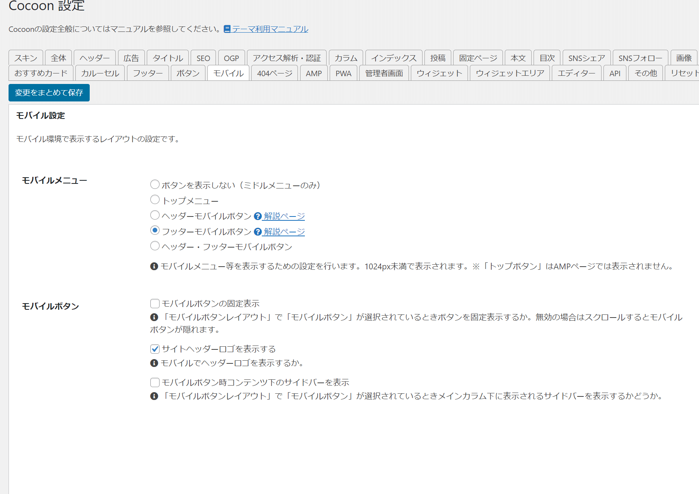
Task: Open the ボタン tab
Action: [x=188, y=73]
